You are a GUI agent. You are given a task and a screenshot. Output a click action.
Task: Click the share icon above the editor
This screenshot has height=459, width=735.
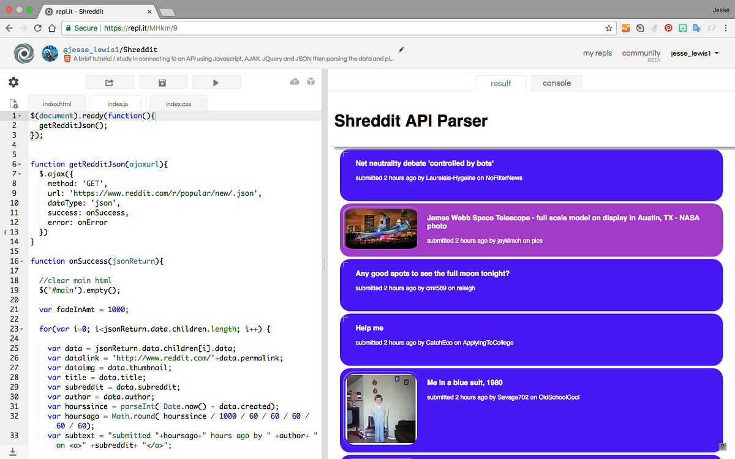[109, 81]
